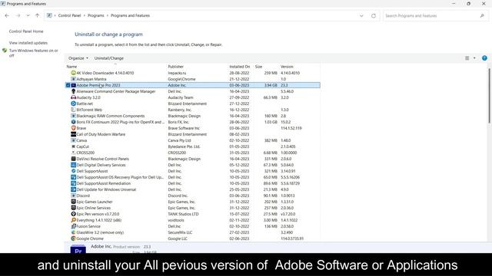Open View installed updates link
Image resolution: width=492 pixels, height=276 pixels.
[28, 43]
